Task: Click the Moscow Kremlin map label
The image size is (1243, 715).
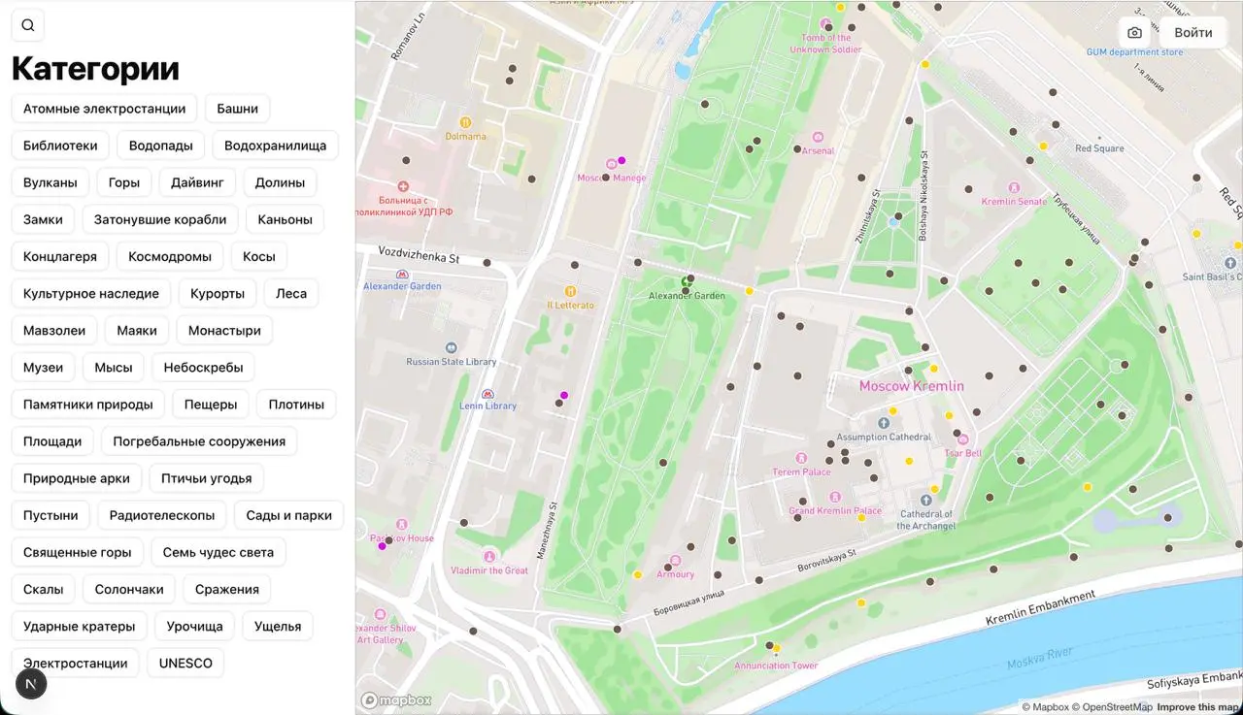Action: (x=912, y=386)
